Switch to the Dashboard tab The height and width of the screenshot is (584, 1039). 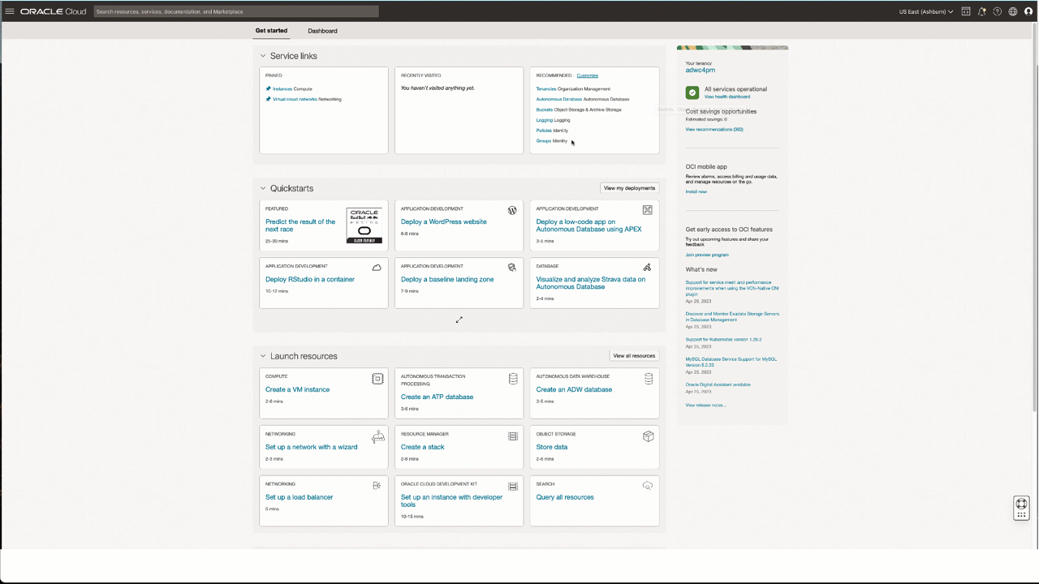(x=322, y=31)
